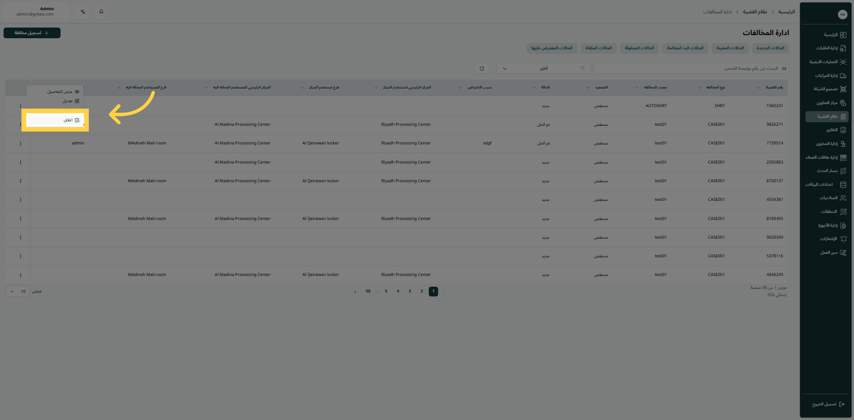Screen dimensions: 854x420
Task: Click barcode icon in shipment search field
Action: pos(784,68)
